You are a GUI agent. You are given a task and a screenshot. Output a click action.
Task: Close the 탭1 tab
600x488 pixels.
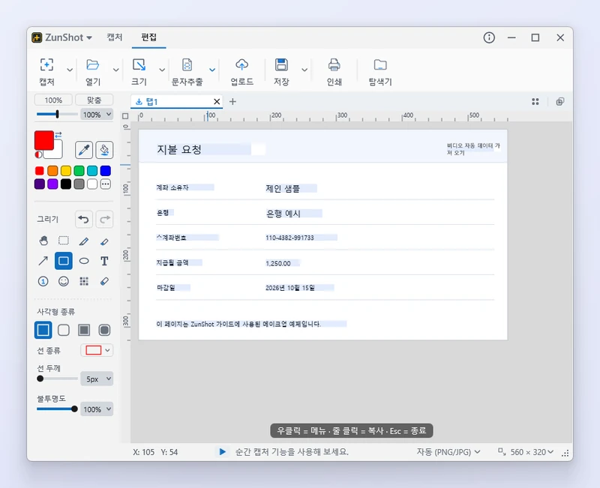click(217, 101)
